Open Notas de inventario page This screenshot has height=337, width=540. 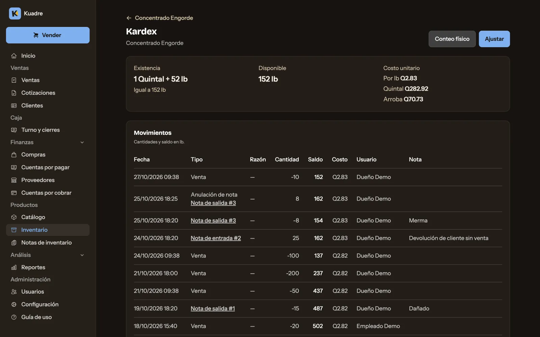(x=48, y=243)
